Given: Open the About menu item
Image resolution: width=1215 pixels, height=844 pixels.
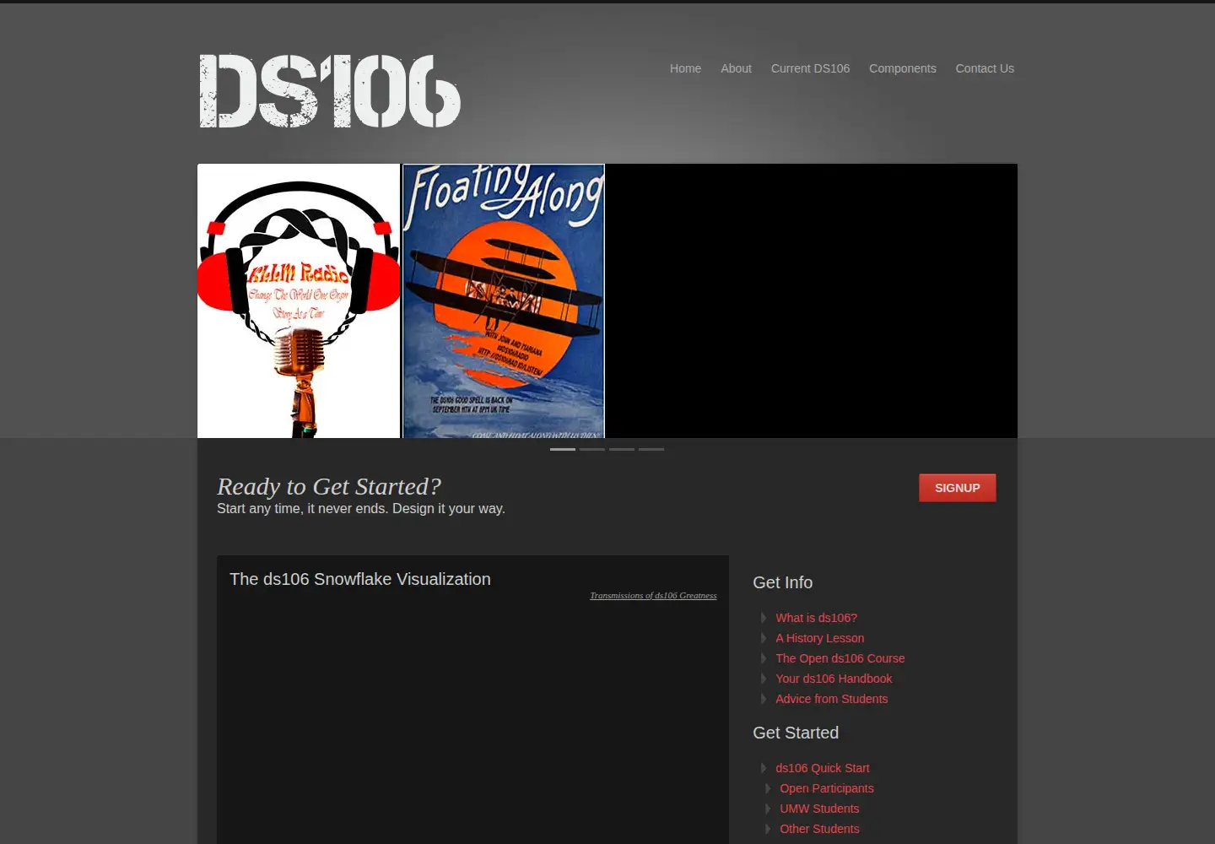Looking at the screenshot, I should [736, 68].
